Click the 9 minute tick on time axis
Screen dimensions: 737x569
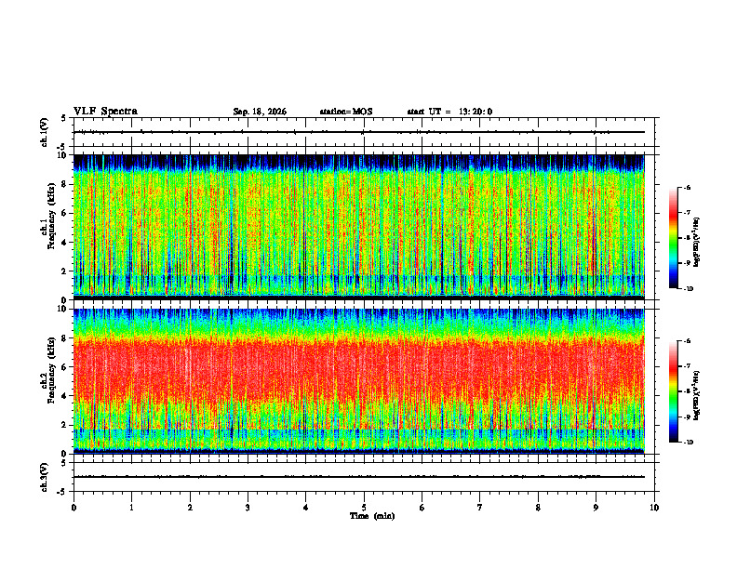click(x=596, y=508)
